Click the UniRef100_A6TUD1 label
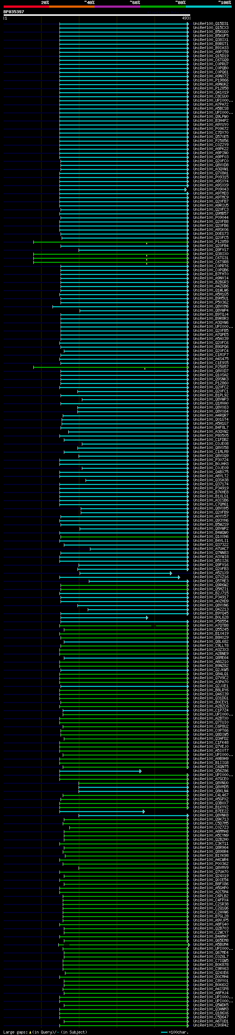This screenshot has height=1035, width=235. click(x=210, y=1021)
